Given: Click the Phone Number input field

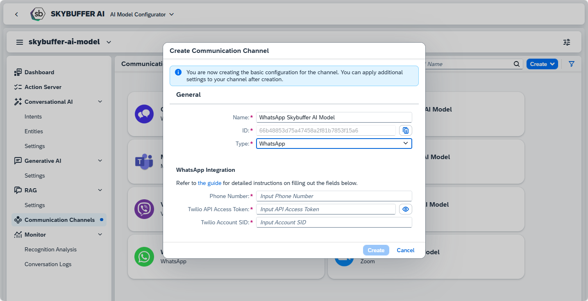Looking at the screenshot, I should tap(334, 196).
